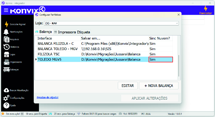Click the Vol disk icon in status bar

click(x=120, y=114)
